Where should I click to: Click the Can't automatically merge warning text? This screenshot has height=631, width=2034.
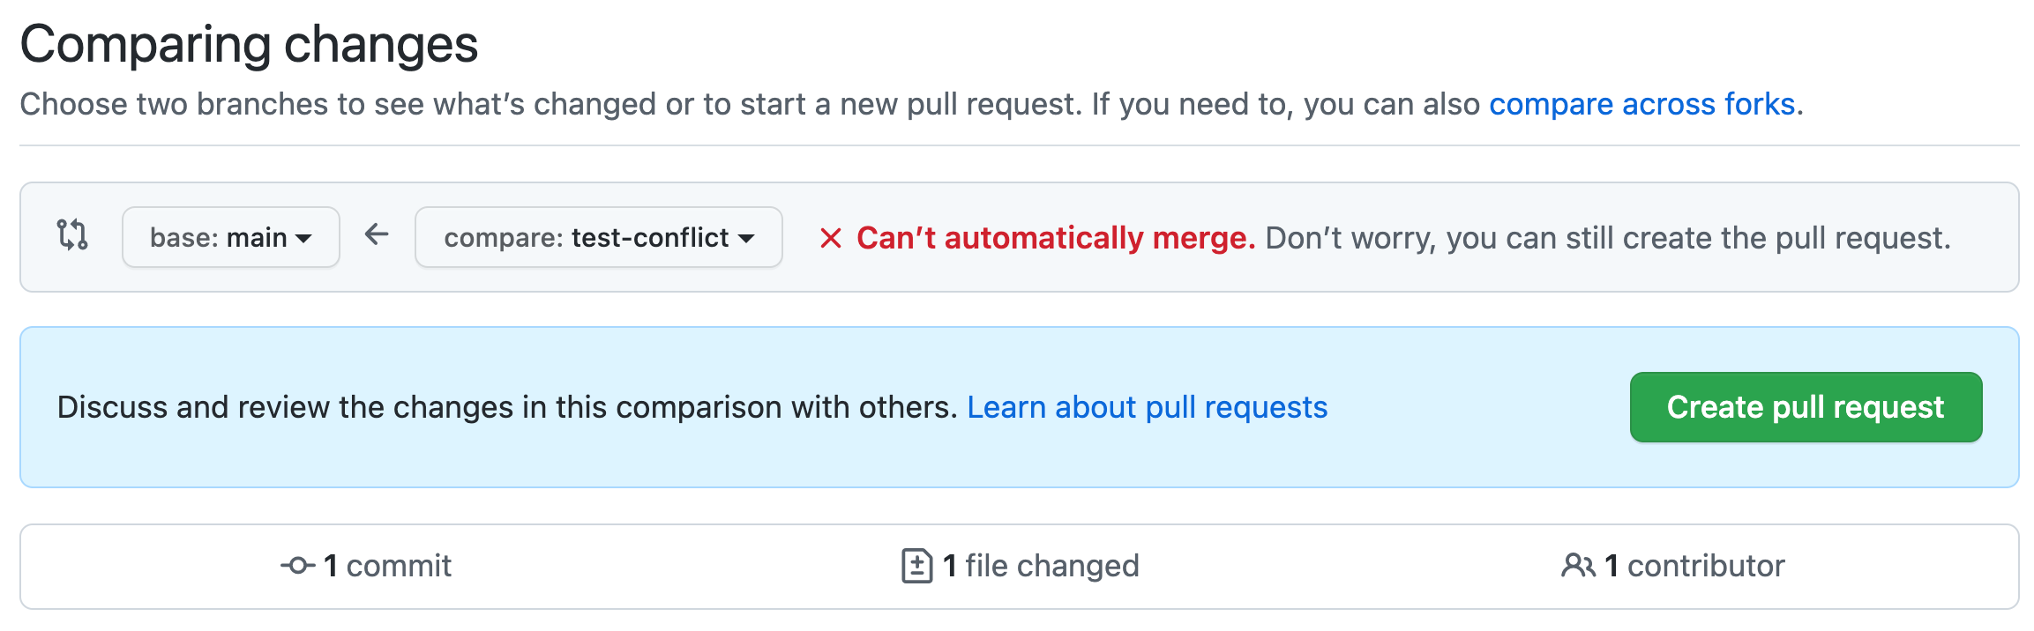pos(1056,238)
